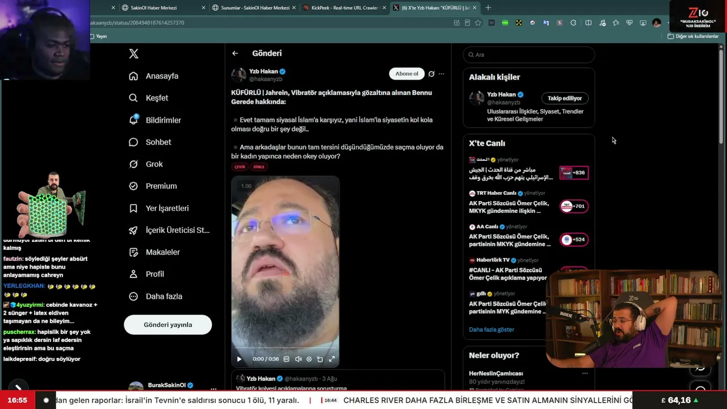Click the Bildirimler bell icon

click(x=133, y=120)
